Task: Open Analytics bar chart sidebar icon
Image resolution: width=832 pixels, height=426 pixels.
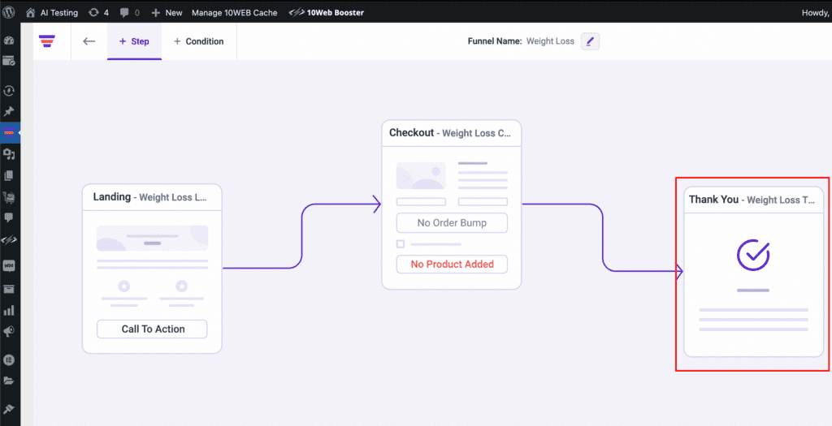Action: point(10,310)
